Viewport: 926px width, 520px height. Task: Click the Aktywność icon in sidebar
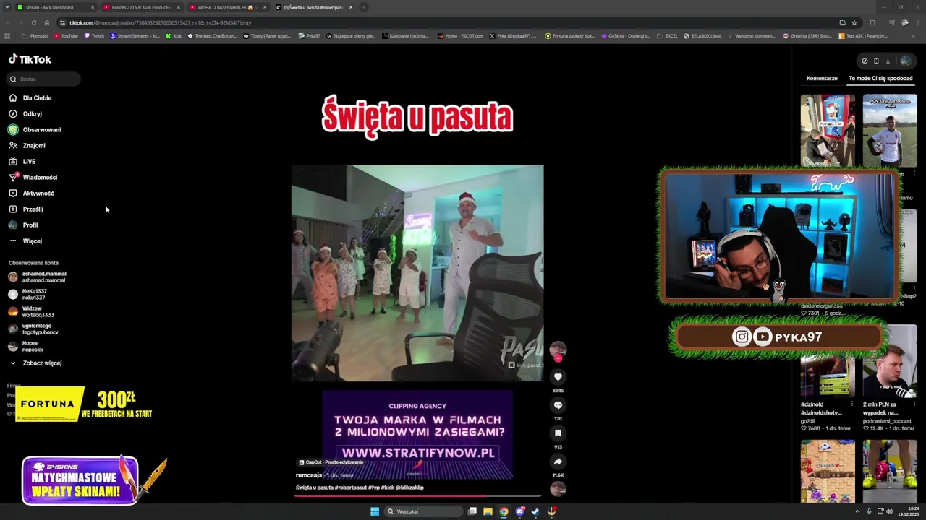[13, 193]
